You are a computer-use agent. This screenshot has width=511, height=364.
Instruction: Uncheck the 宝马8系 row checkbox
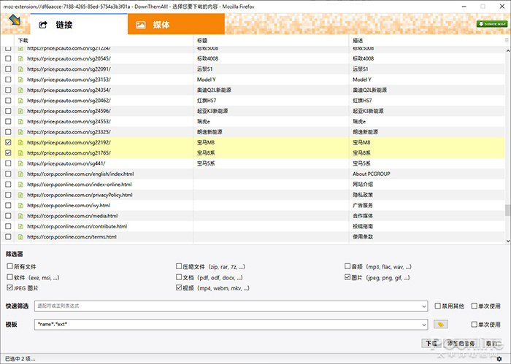8,152
